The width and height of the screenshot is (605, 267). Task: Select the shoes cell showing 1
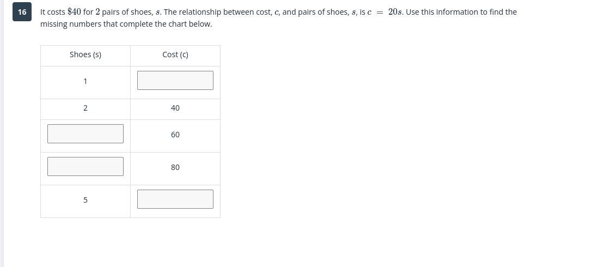[x=85, y=81]
